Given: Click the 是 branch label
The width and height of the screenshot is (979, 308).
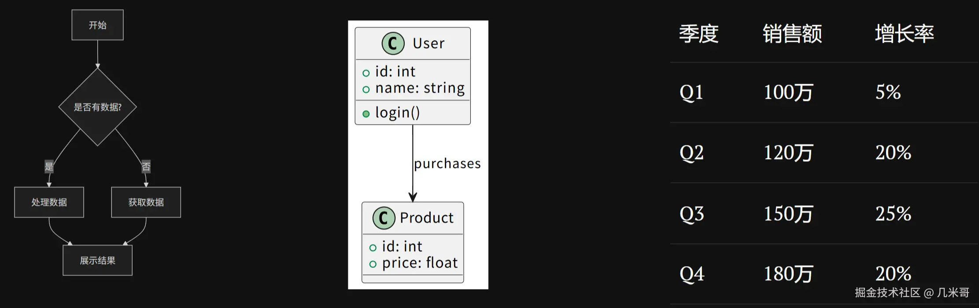Looking at the screenshot, I should tap(49, 167).
